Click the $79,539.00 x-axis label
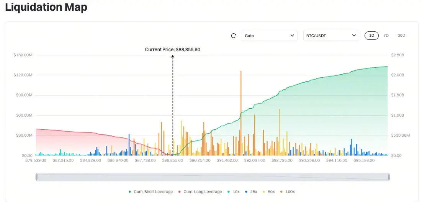This screenshot has height=204, width=422. [36, 161]
